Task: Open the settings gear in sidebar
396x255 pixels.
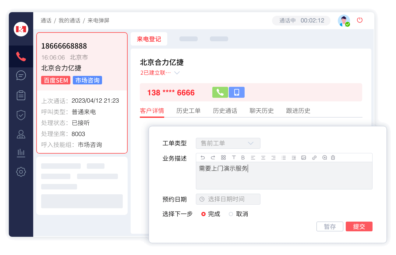Action: coord(21,172)
